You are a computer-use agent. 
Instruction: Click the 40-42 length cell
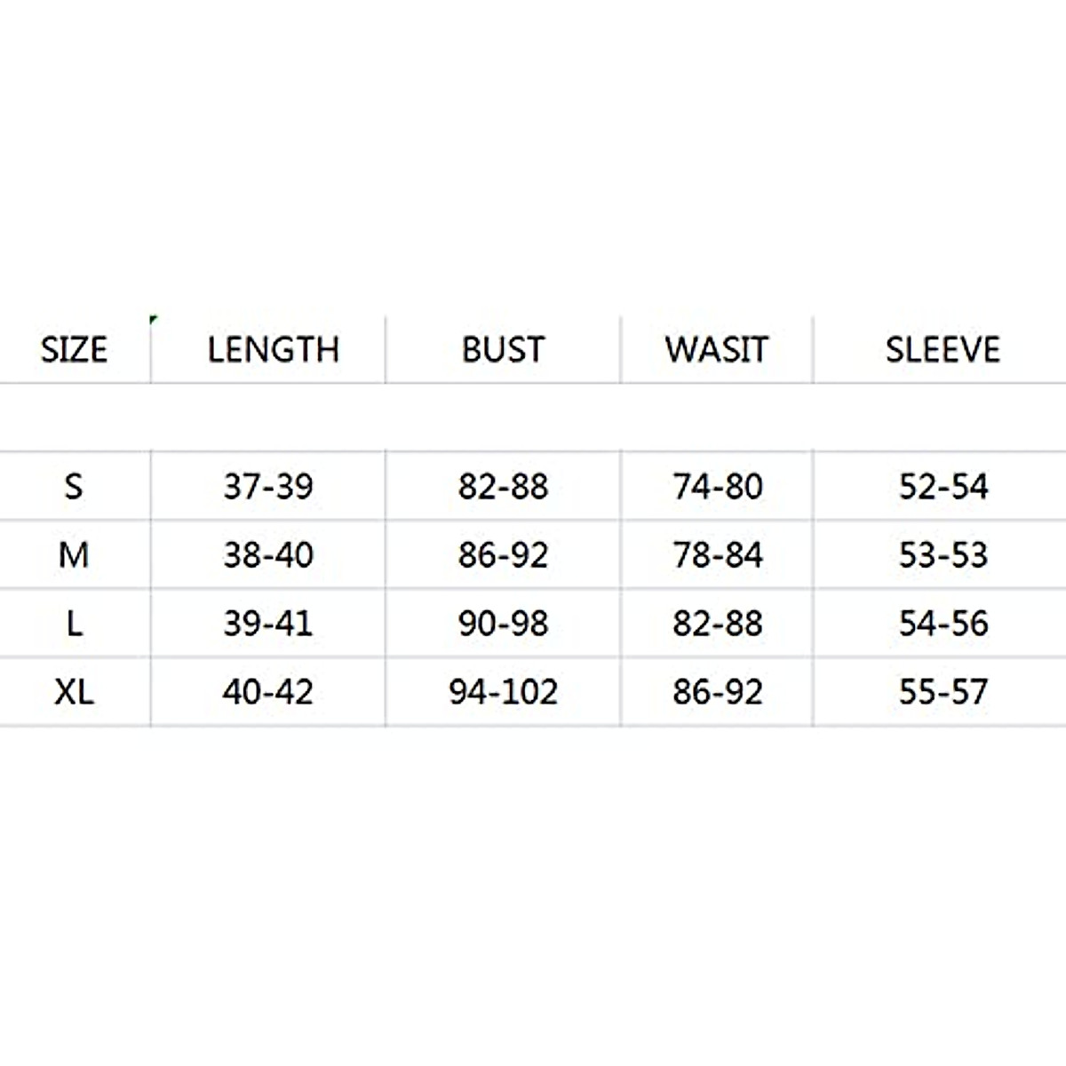click(x=268, y=691)
